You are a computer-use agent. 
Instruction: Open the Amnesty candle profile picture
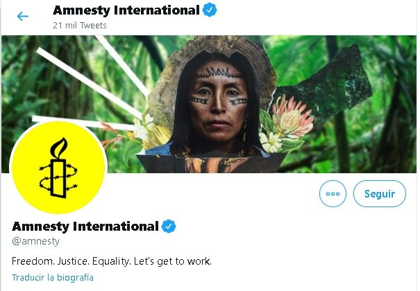(x=59, y=168)
